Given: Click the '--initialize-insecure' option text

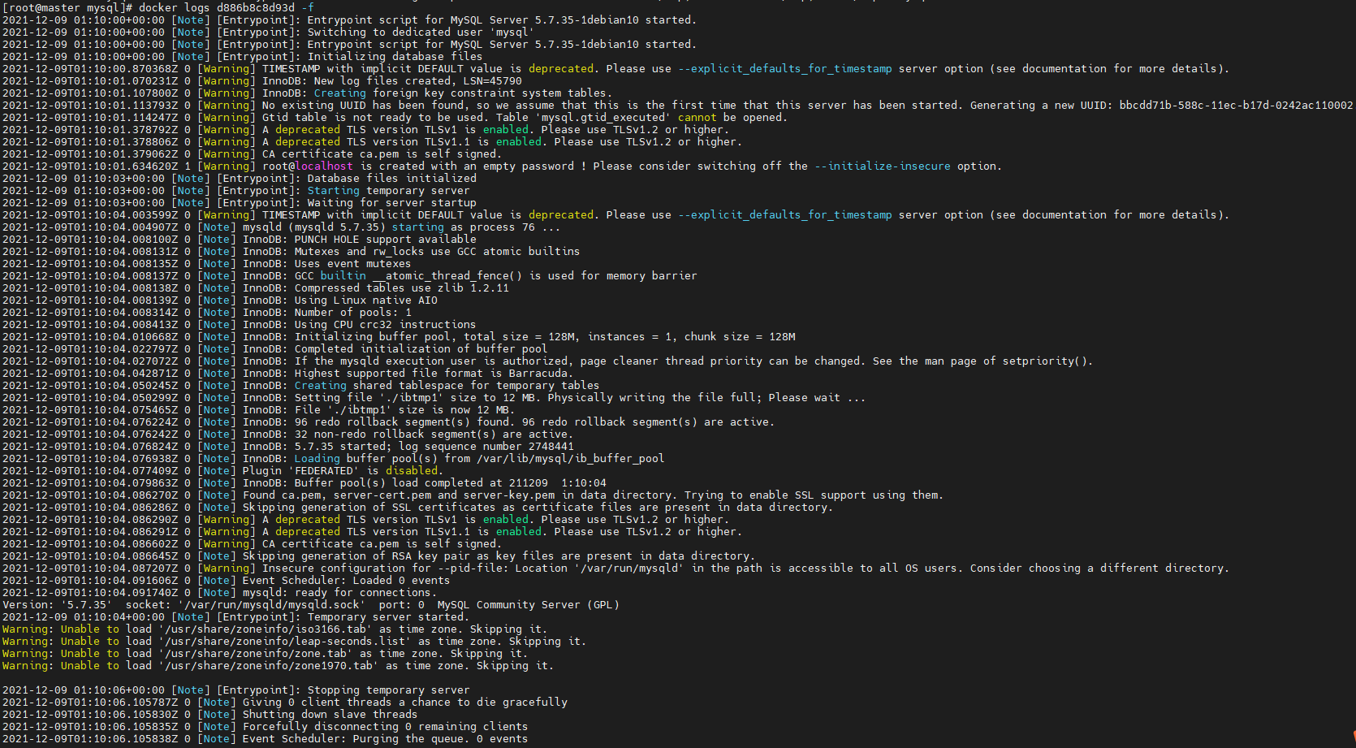Looking at the screenshot, I should [882, 166].
